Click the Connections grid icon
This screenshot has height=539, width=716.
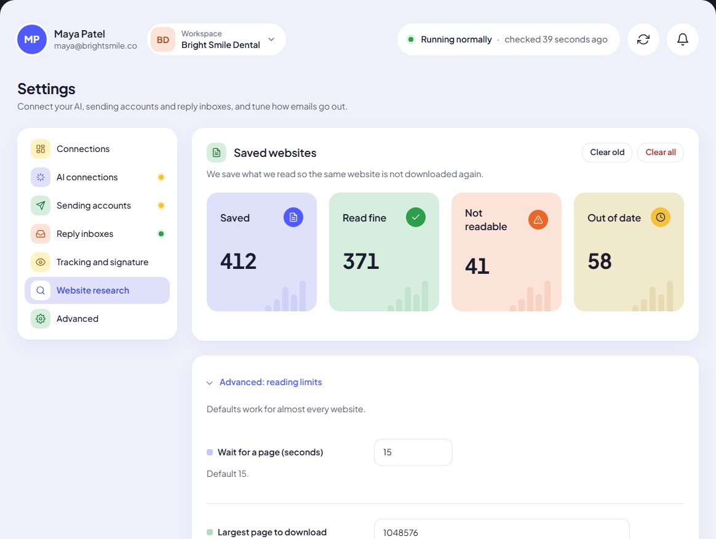pos(41,149)
